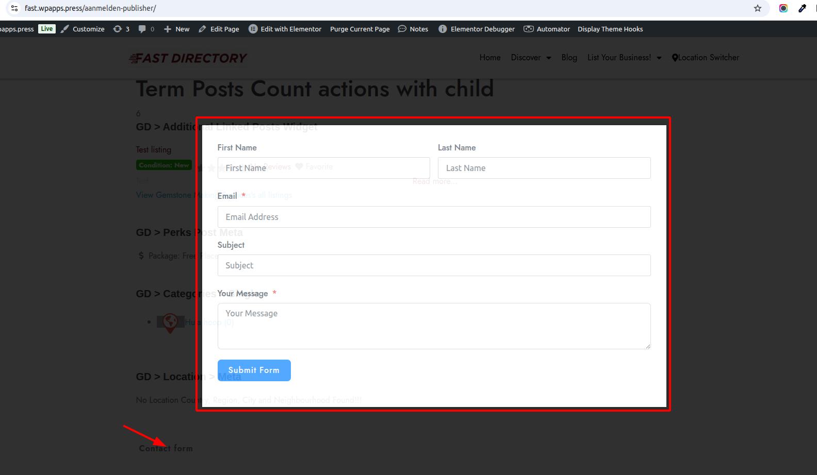Click the bookmark star icon in address bar
This screenshot has width=817, height=475.
757,8
